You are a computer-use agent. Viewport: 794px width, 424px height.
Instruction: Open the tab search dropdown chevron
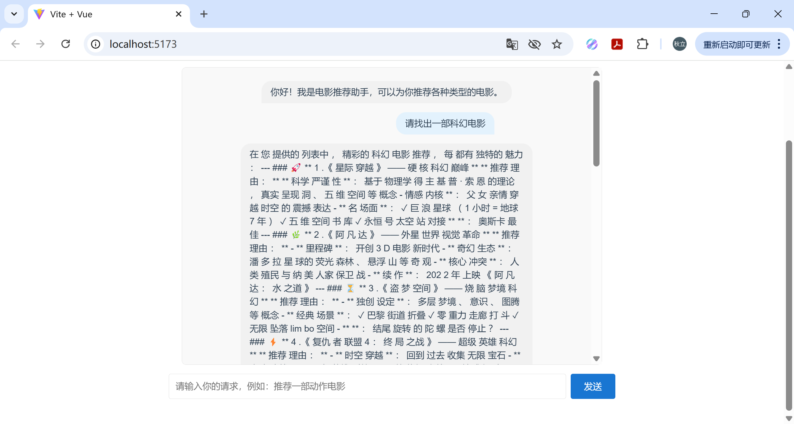[14, 14]
